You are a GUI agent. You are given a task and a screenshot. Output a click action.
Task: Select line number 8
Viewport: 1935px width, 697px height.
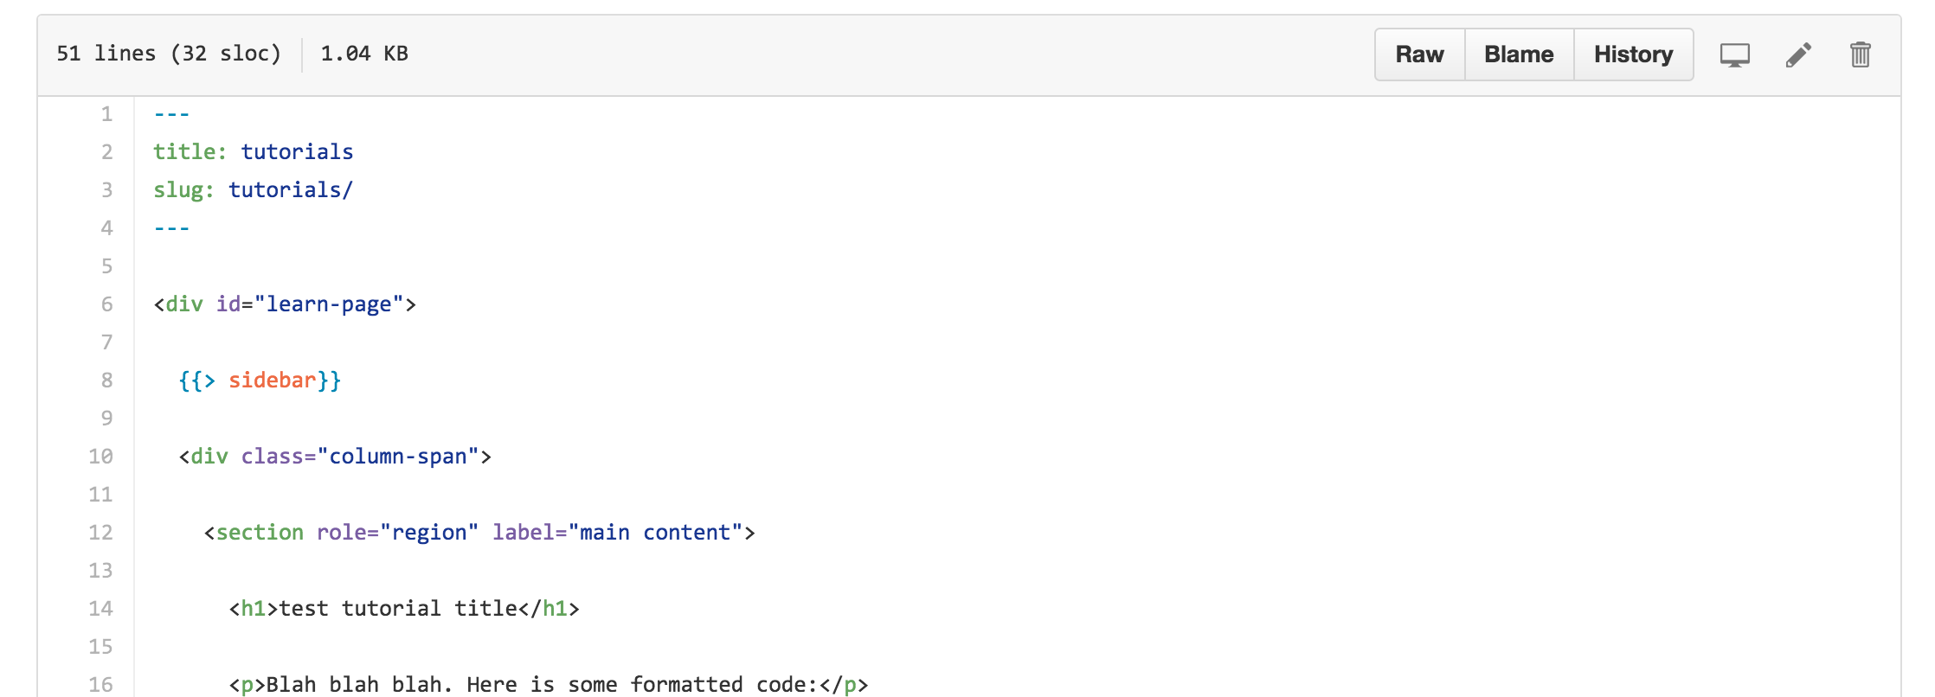106,380
